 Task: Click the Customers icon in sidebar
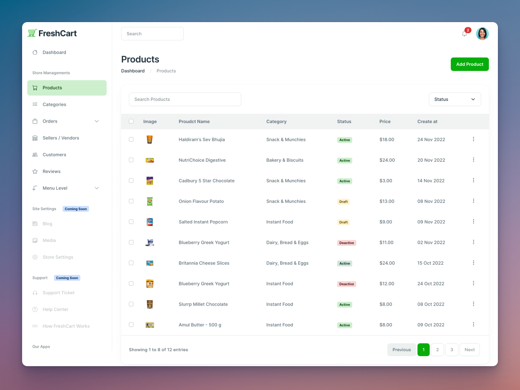coord(35,155)
